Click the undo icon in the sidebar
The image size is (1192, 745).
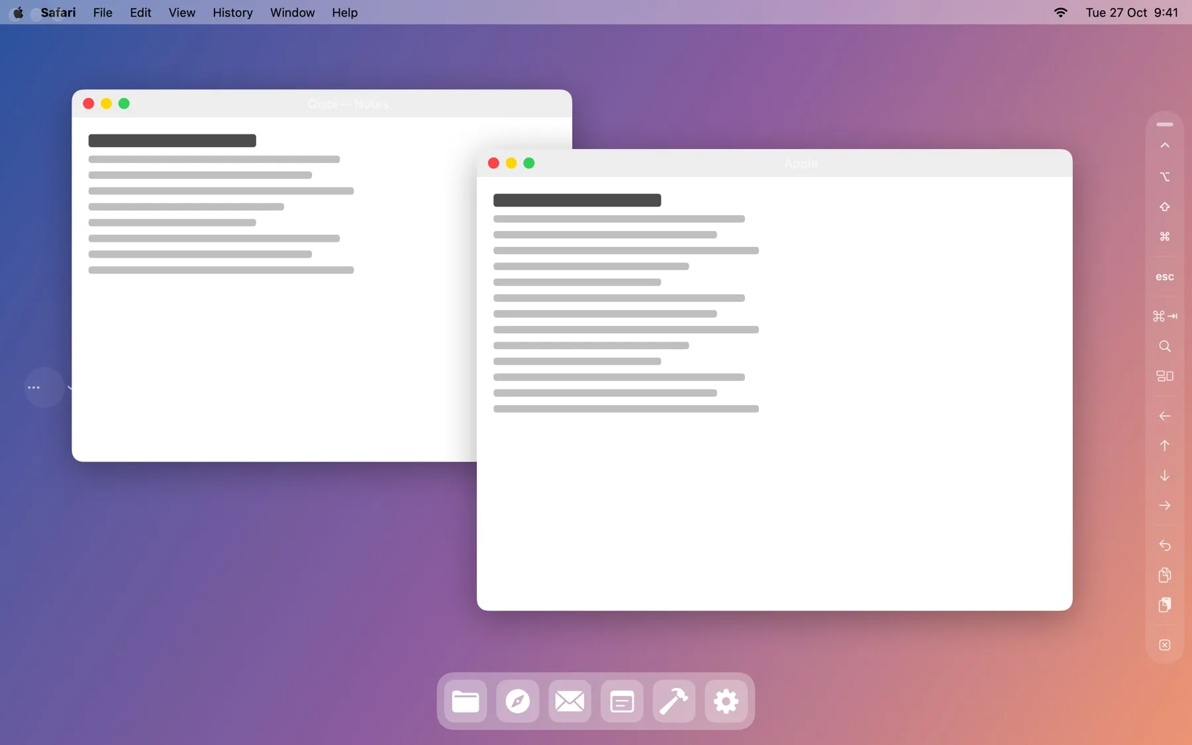pyautogui.click(x=1165, y=546)
